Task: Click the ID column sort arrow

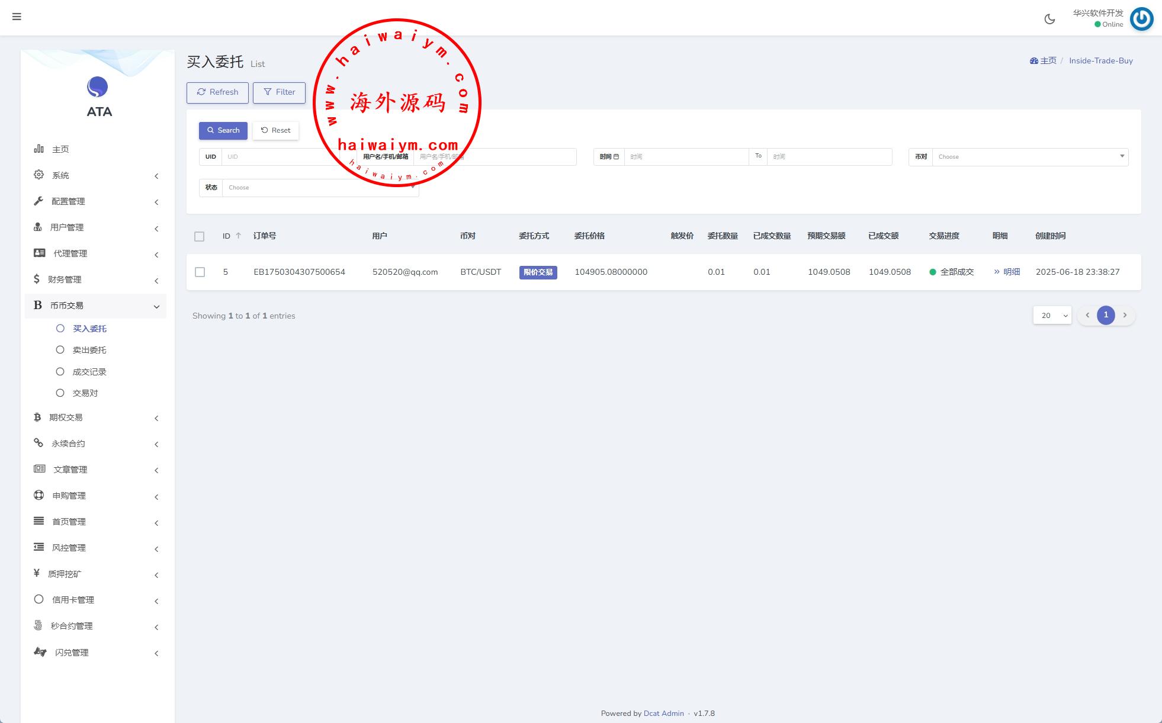Action: pyautogui.click(x=239, y=236)
